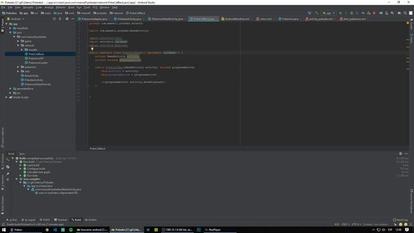Collapse the Java compiler build node

pos(17,179)
